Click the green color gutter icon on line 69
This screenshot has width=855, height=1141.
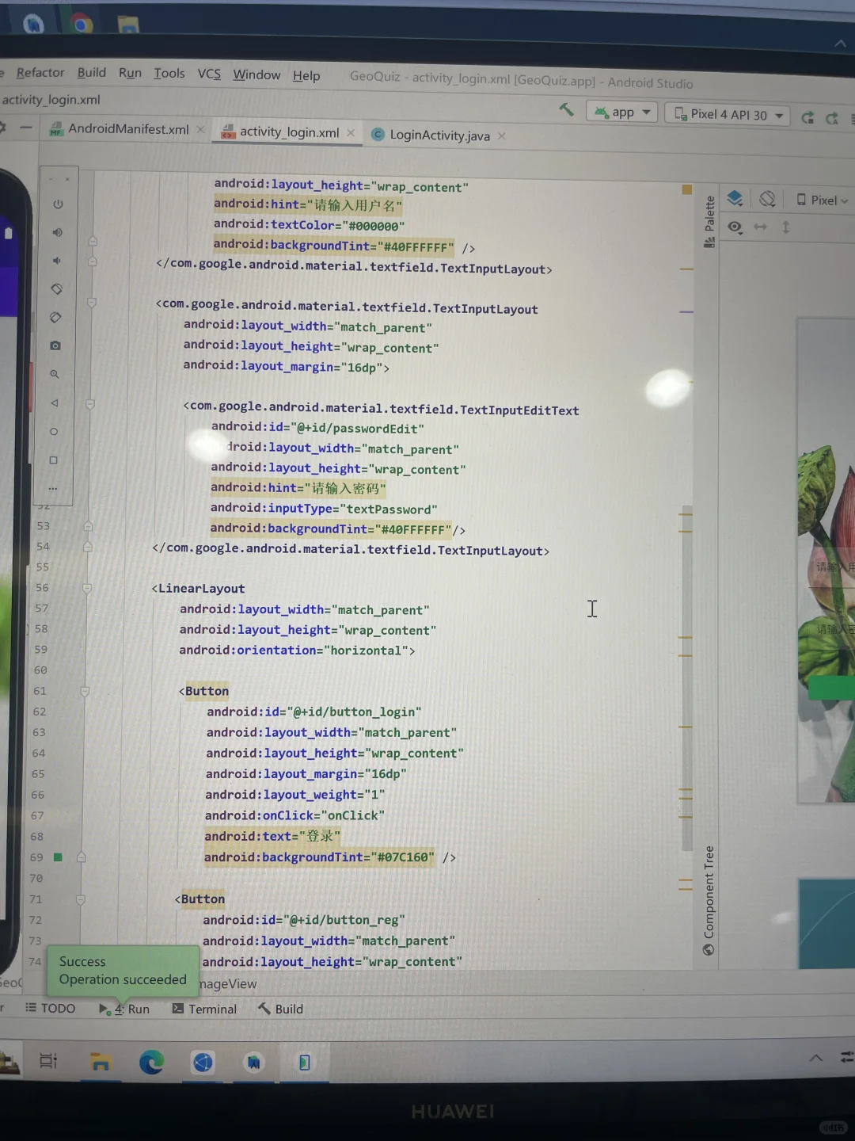(x=58, y=857)
